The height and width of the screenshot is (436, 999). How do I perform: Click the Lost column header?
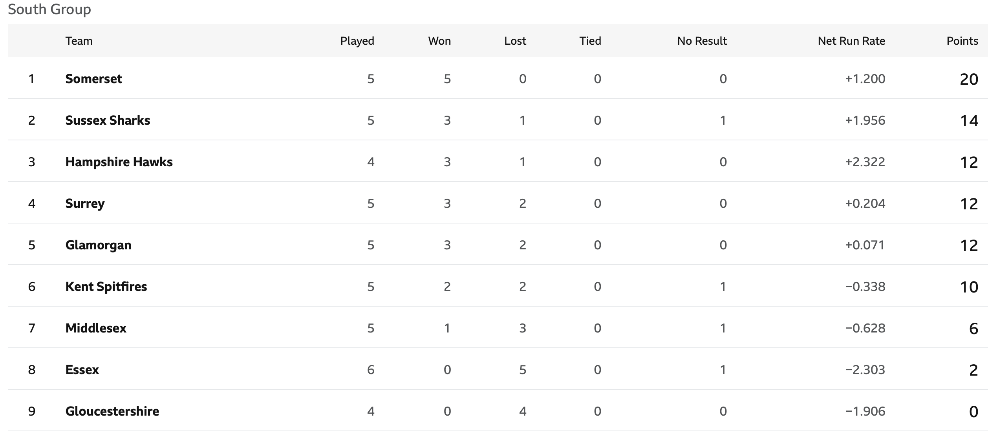click(x=515, y=41)
